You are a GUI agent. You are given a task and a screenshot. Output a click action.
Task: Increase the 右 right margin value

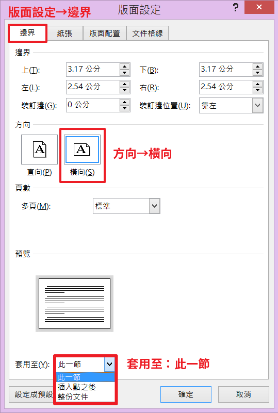tap(257, 84)
